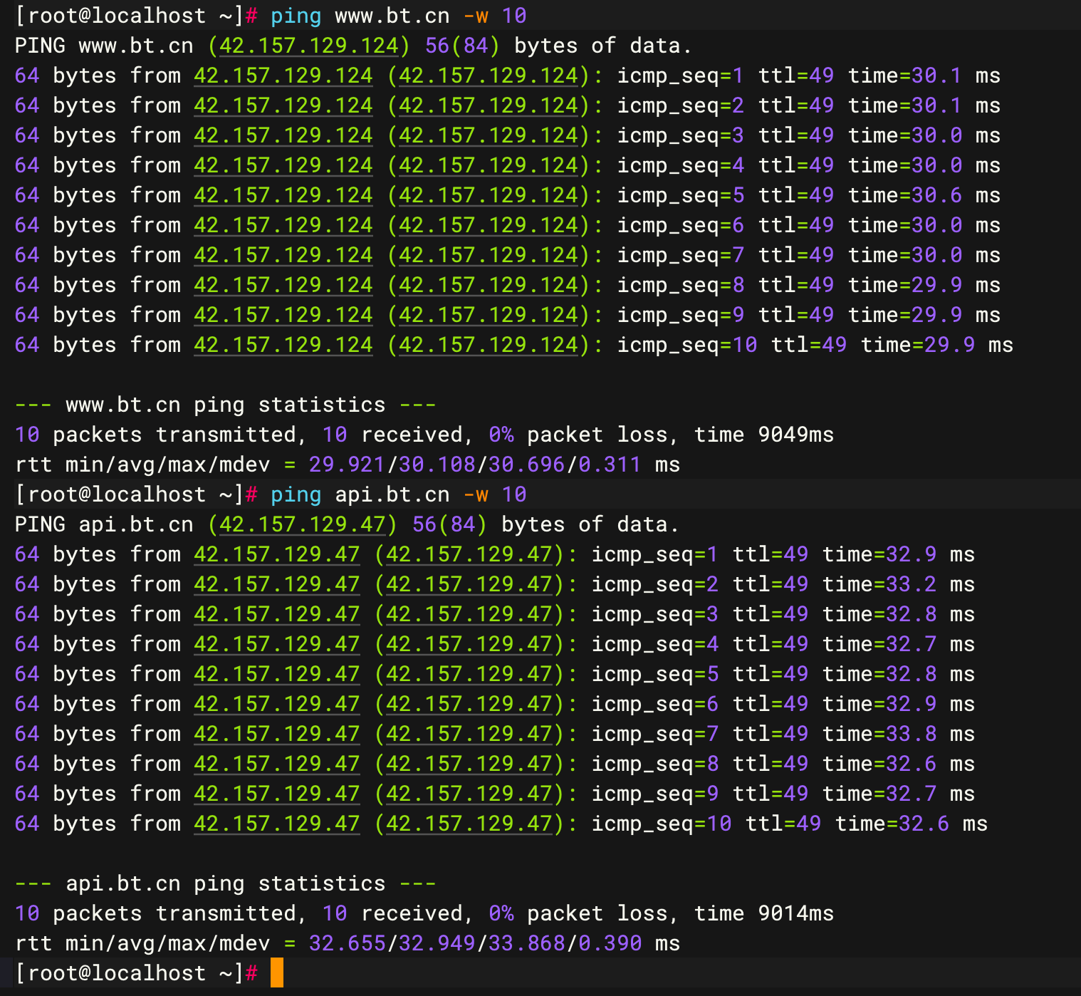The image size is (1081, 996).
Task: Click the 'PING www.bt.cn' header IP 42.157.129.124
Action: [309, 46]
